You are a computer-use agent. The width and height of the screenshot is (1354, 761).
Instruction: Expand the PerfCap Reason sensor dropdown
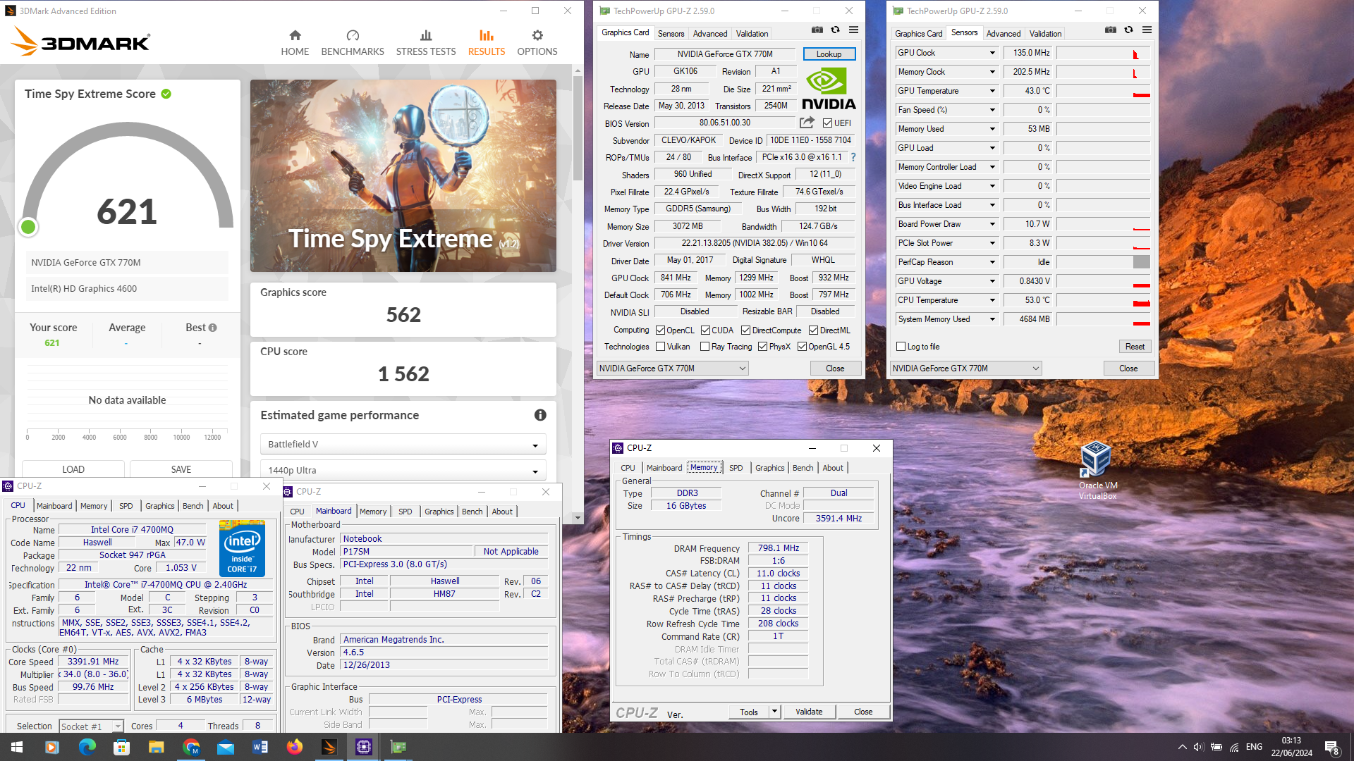pos(992,262)
